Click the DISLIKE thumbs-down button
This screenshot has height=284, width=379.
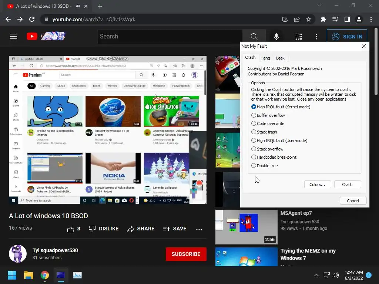coord(104,229)
